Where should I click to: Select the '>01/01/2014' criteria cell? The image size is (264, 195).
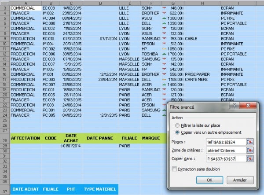click(71, 146)
